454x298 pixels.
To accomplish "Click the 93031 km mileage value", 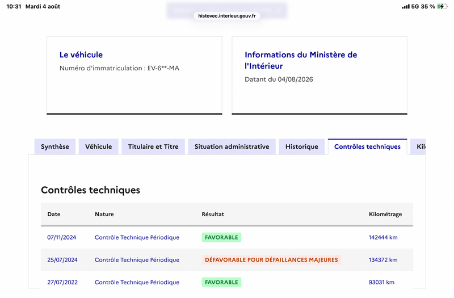I will (381, 282).
